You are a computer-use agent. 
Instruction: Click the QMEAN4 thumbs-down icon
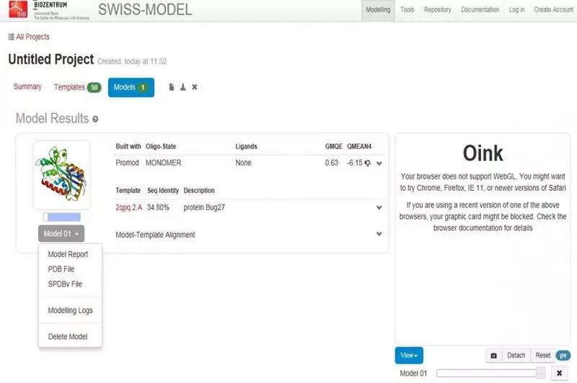coord(367,163)
